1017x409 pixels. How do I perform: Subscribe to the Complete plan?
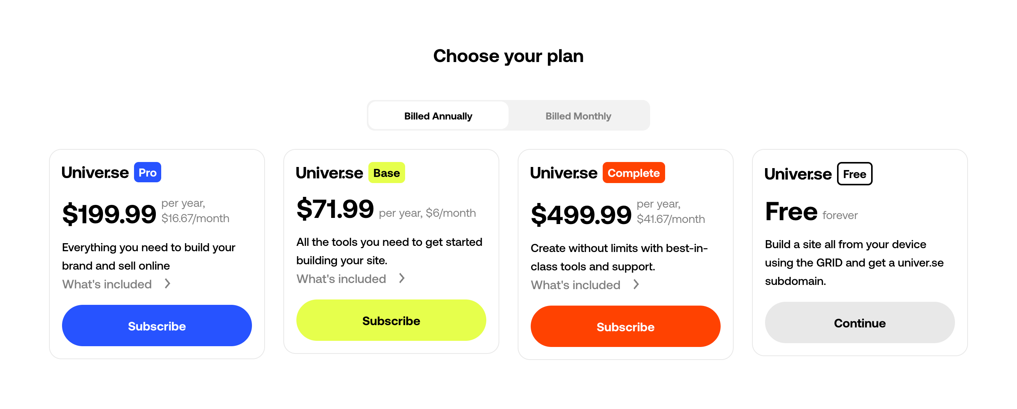pos(625,327)
